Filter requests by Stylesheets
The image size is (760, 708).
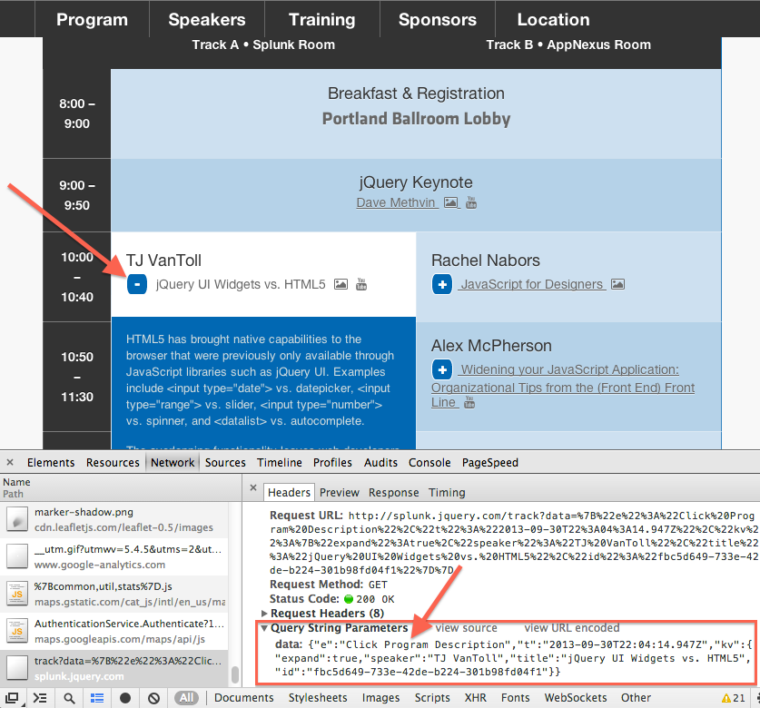(318, 698)
